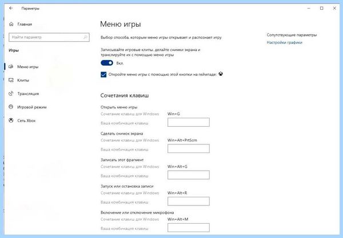Viewport: 343px width, 238px height.
Task: Select the Игровой режим sidebar icon
Action: point(11,107)
